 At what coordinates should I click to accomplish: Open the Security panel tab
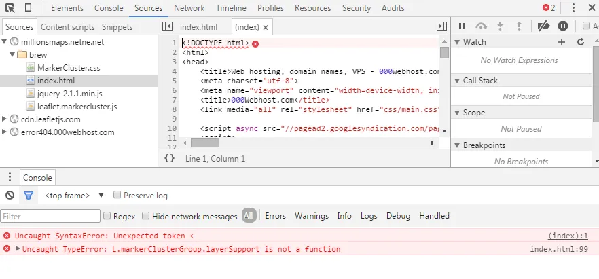tap(357, 8)
